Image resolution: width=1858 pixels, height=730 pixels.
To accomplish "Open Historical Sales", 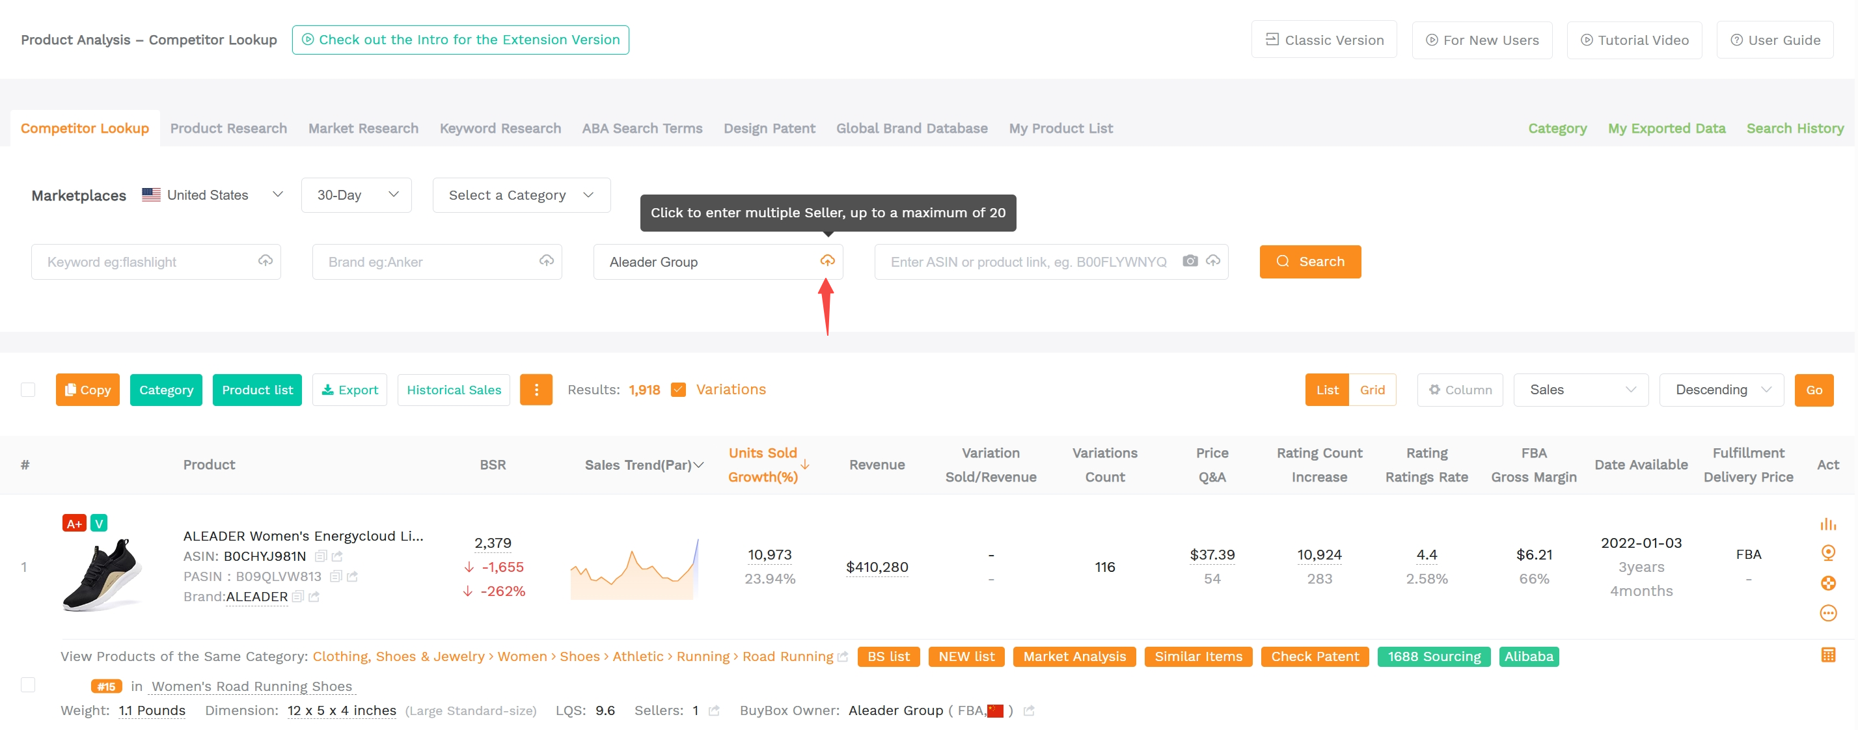I will [454, 390].
